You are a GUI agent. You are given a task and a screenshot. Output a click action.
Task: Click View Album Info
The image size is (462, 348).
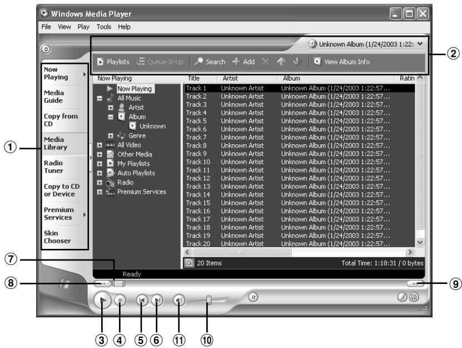coord(341,62)
